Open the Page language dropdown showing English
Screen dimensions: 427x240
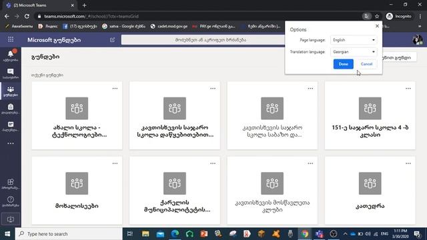coord(354,40)
